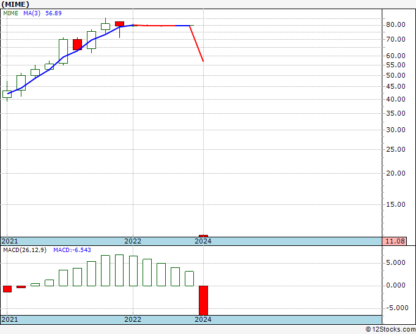Click the 25.00 price axis label
The height and width of the screenshot is (334, 416).
point(396,149)
